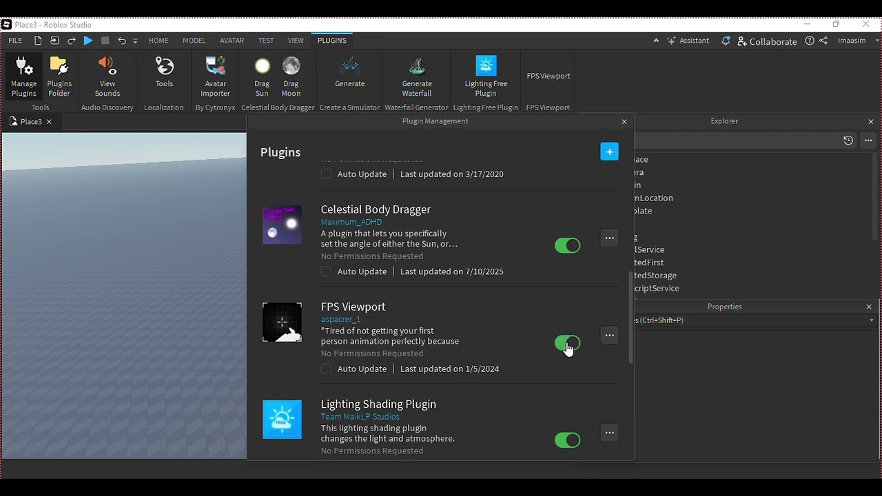Disable the Lighting Shading Plugin toggle
This screenshot has width=882, height=496.
568,440
